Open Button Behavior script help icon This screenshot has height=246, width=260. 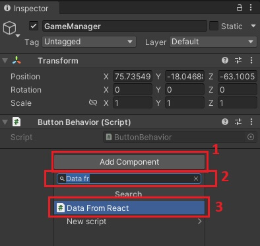225,122
